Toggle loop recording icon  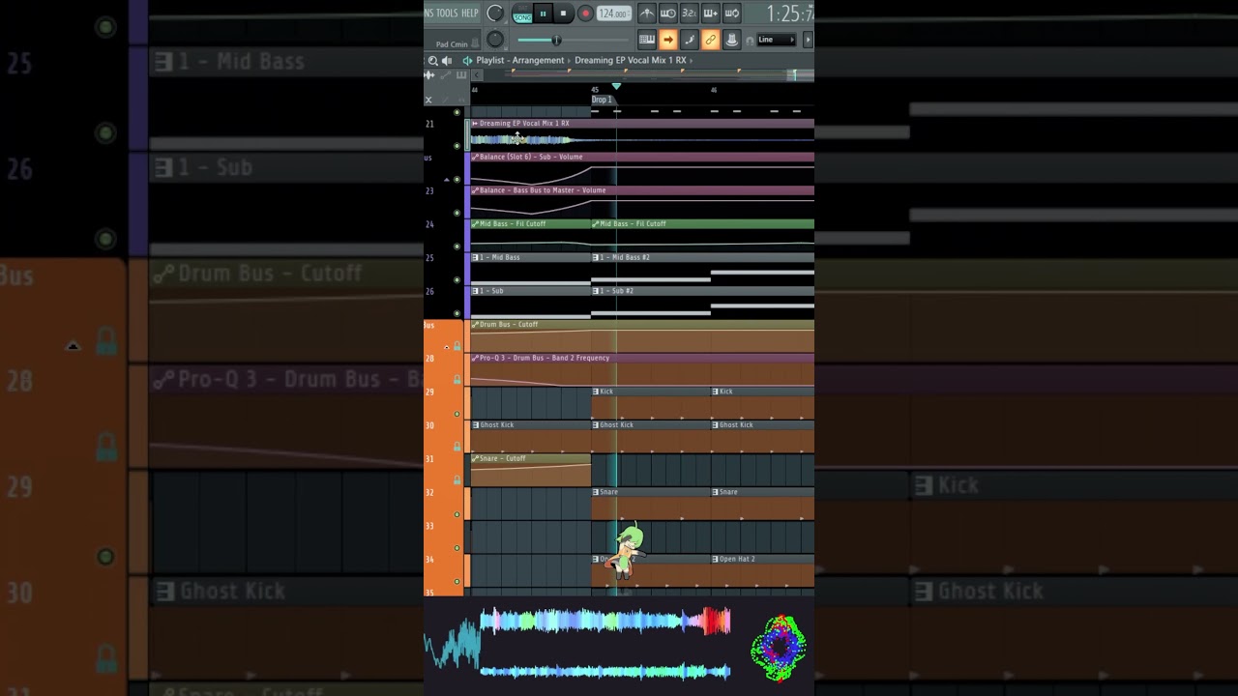tap(731, 14)
